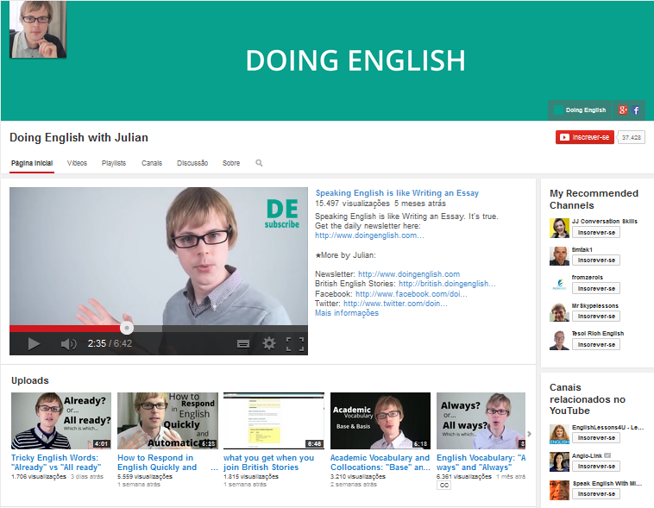Open Speak English With Mi... avatar

pyautogui.click(x=559, y=490)
